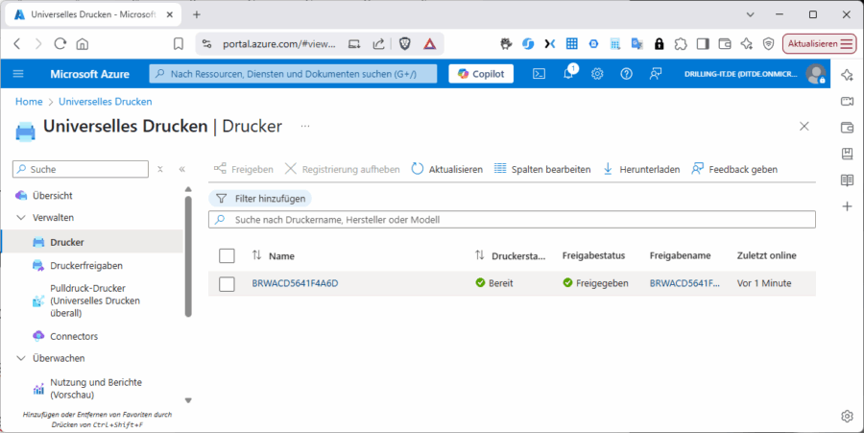Open the ellipsis menu beside Drucker title

pyautogui.click(x=305, y=126)
